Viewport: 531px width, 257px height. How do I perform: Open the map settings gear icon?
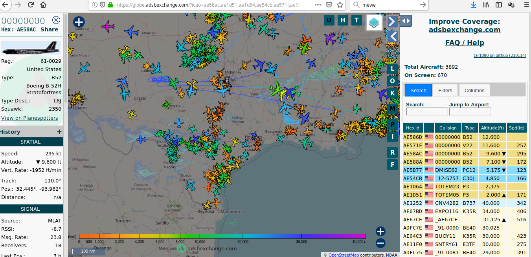click(392, 54)
